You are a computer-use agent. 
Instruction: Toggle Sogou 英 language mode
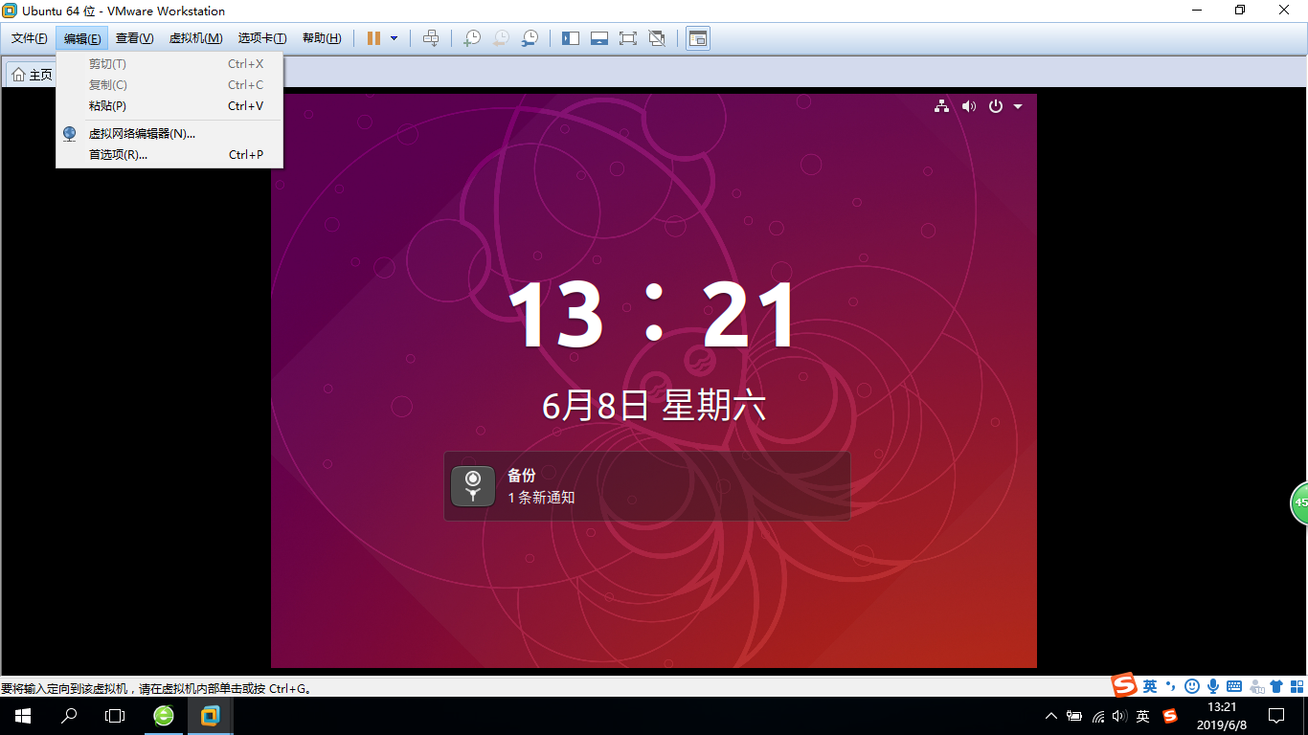coord(1150,686)
